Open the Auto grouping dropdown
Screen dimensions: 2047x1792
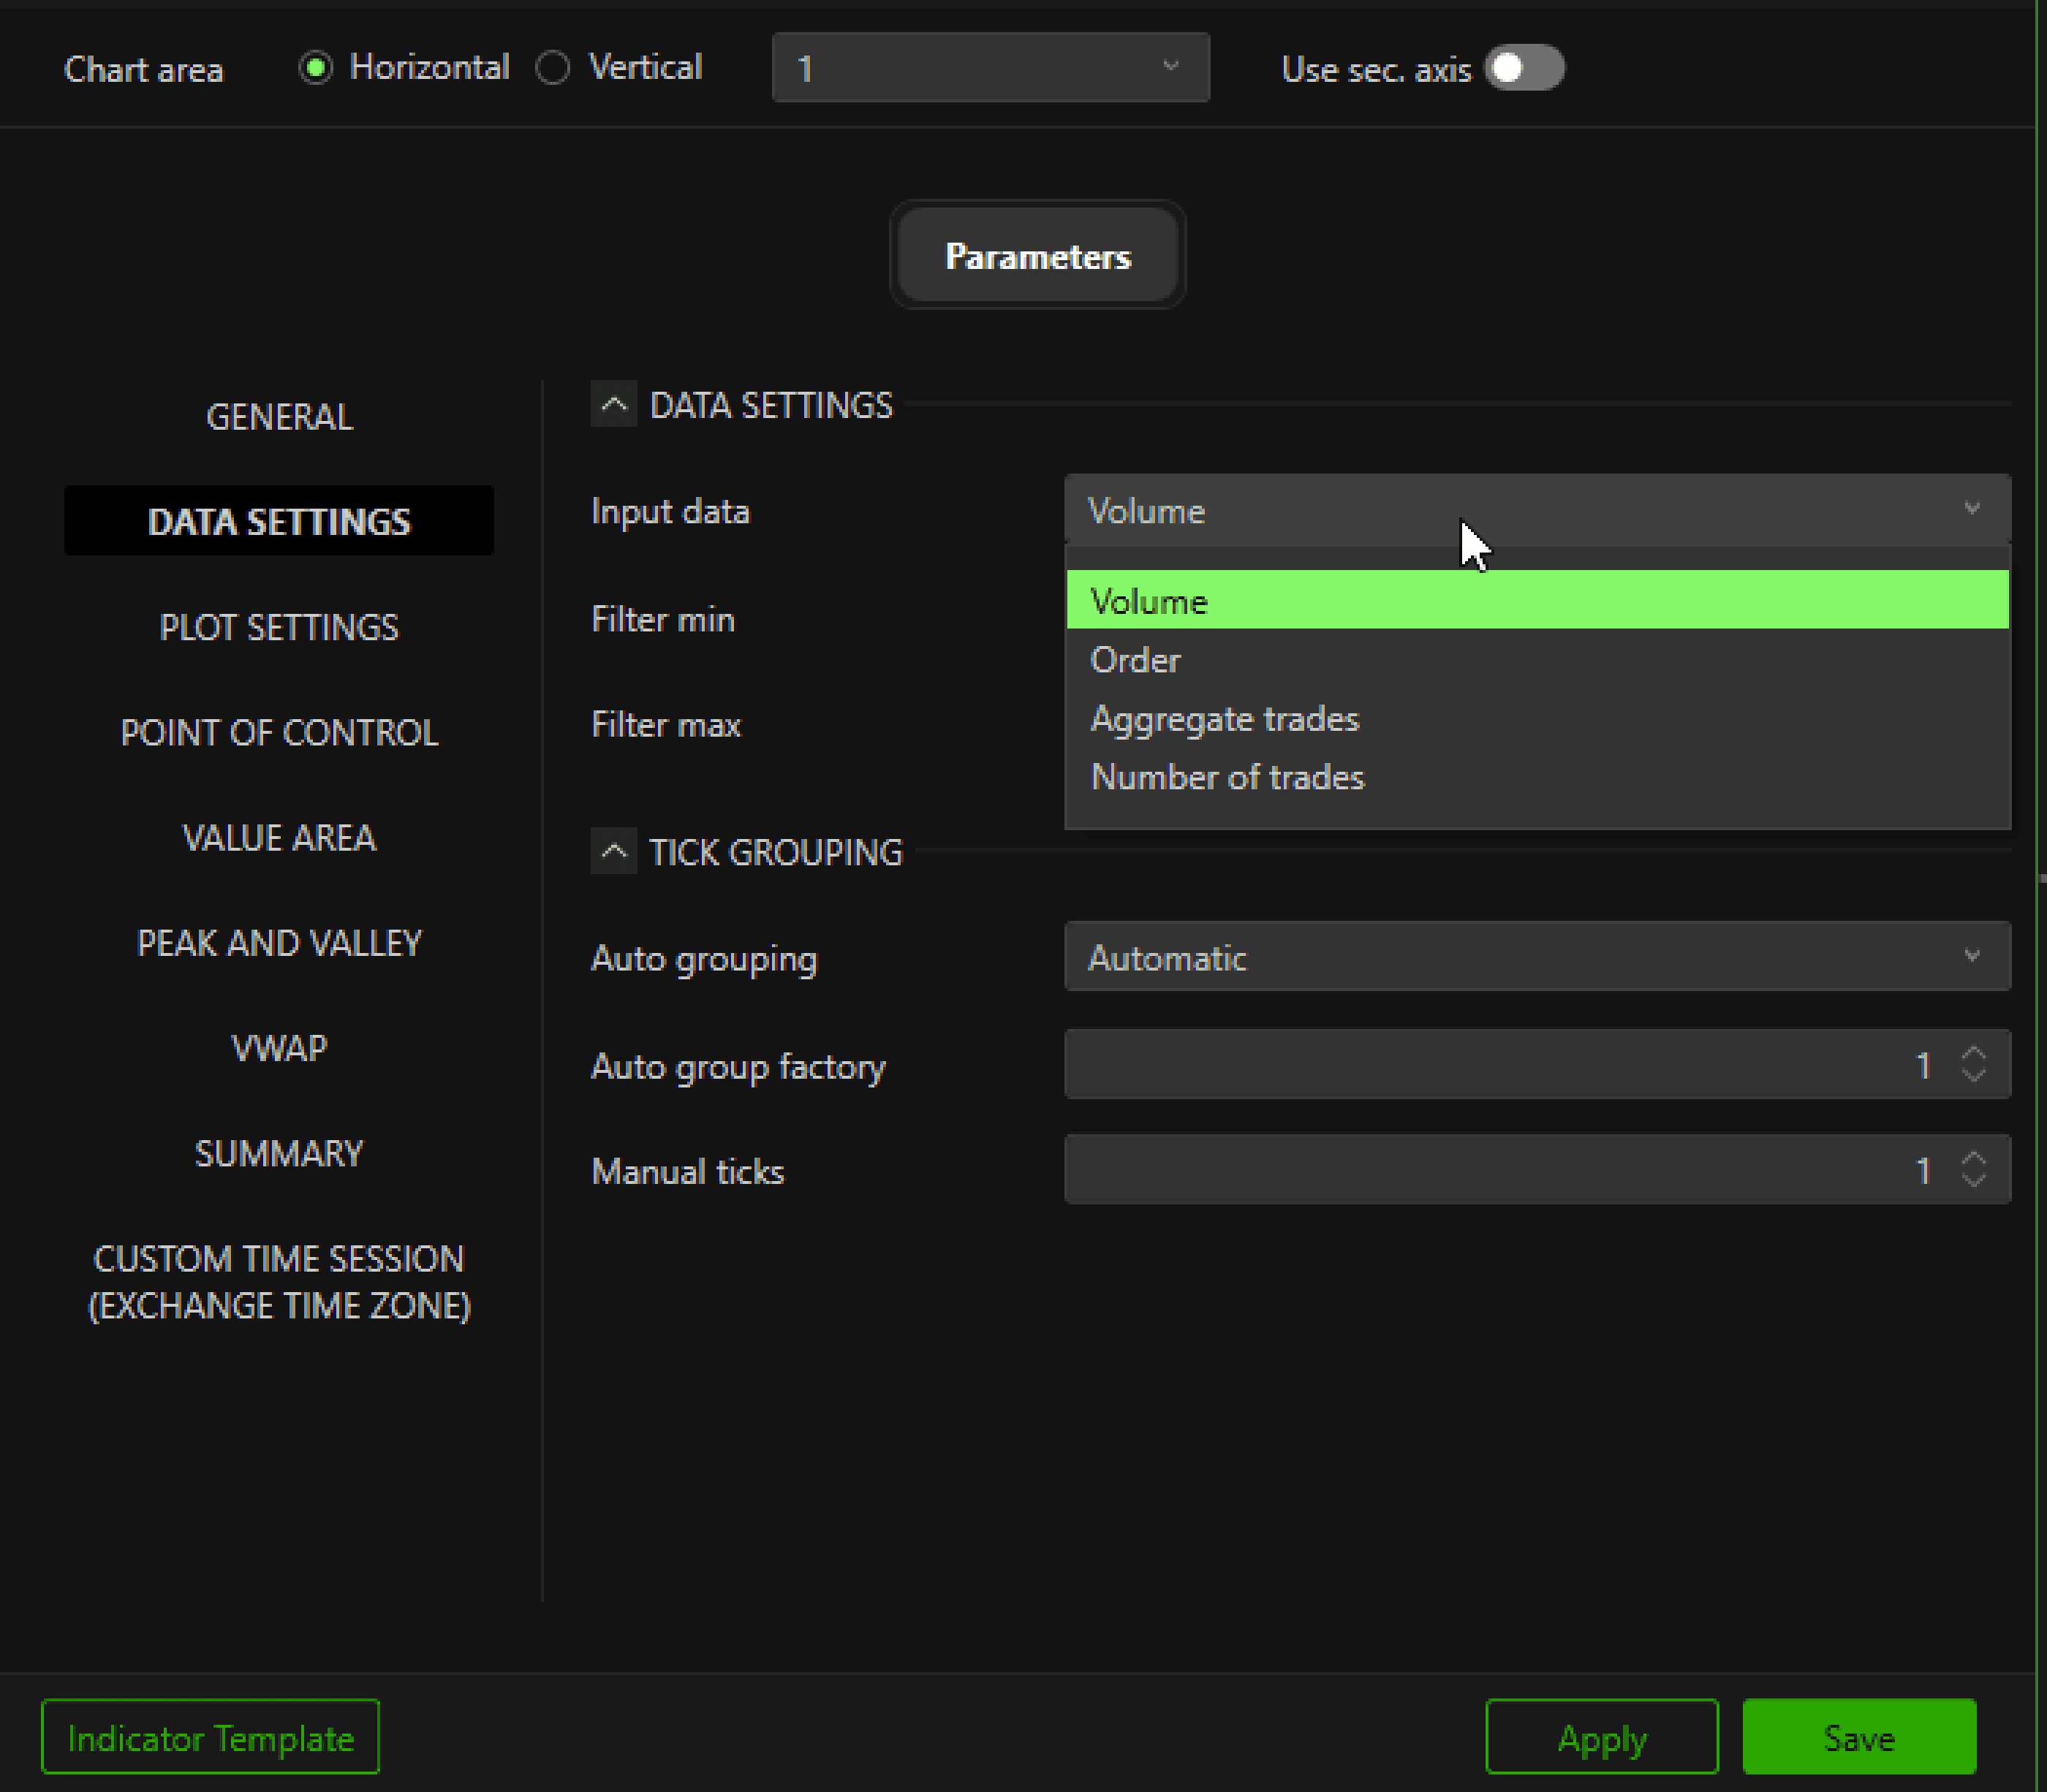(1537, 957)
